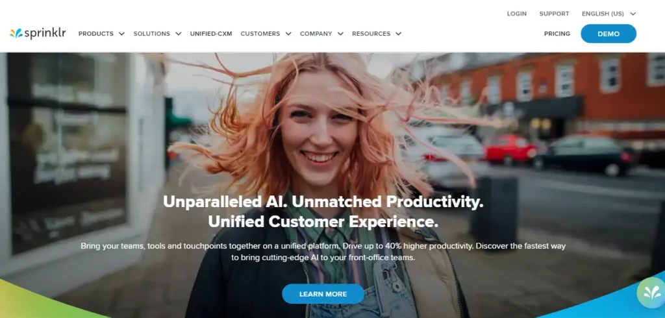Click the Support link

(x=555, y=14)
